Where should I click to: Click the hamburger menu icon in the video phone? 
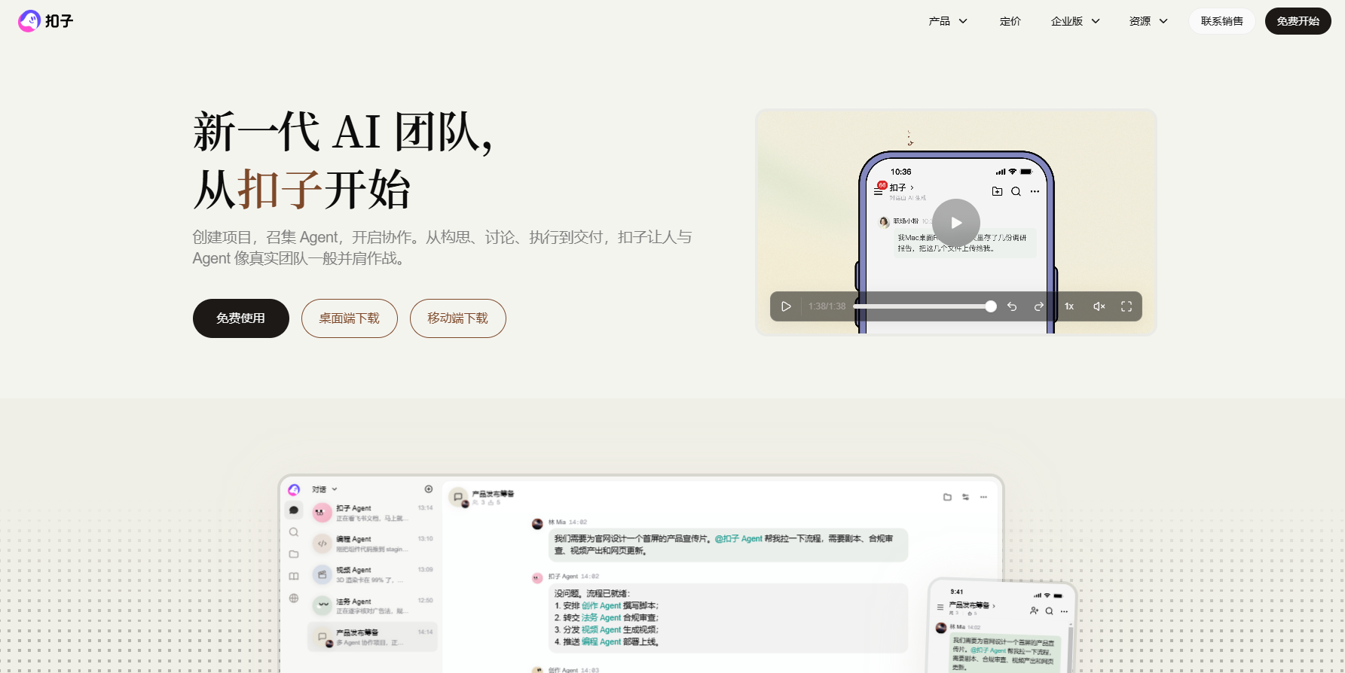878,192
